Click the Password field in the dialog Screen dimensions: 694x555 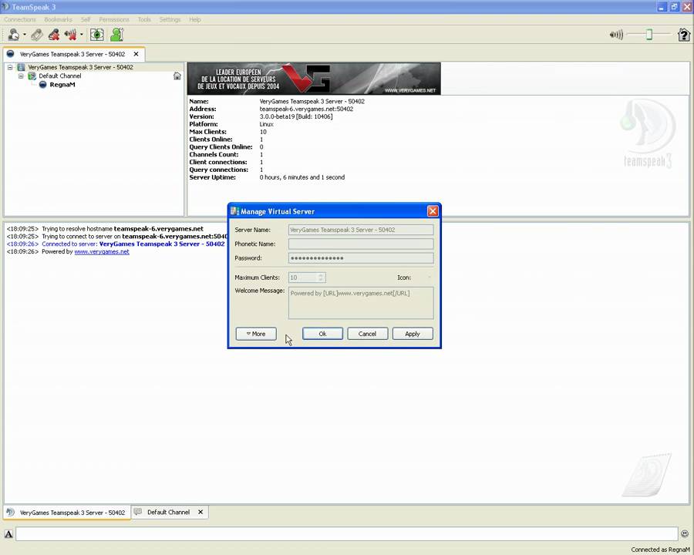[x=361, y=258]
